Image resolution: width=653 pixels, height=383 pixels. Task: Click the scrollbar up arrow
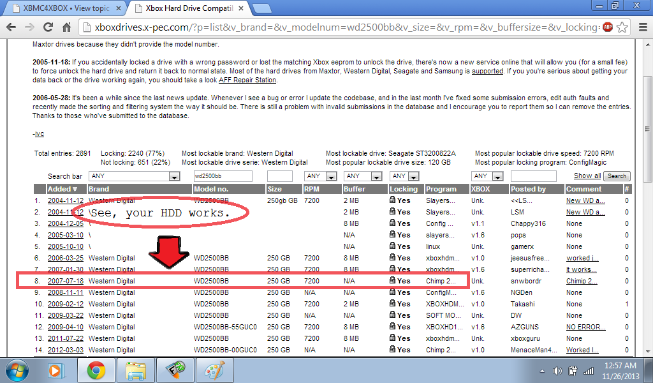[x=647, y=44]
